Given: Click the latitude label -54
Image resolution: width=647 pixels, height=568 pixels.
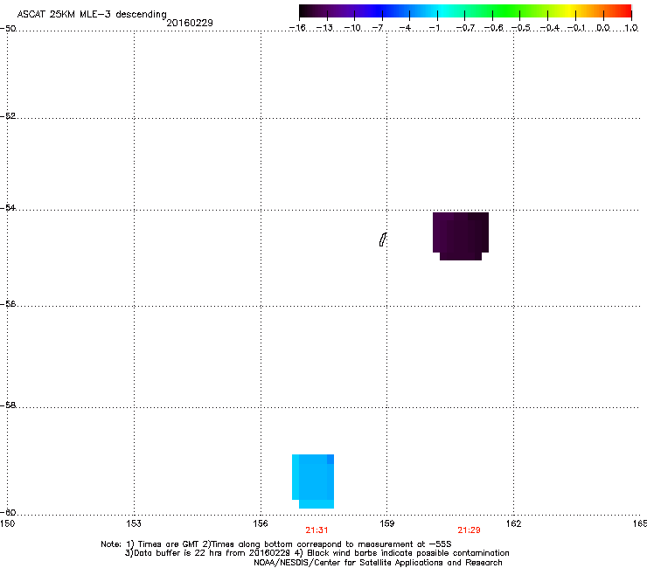Looking at the screenshot, I should [x=8, y=207].
